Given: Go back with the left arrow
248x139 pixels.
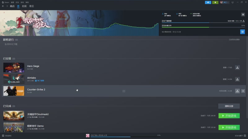Looking at the screenshot, I should (x=3, y=6).
